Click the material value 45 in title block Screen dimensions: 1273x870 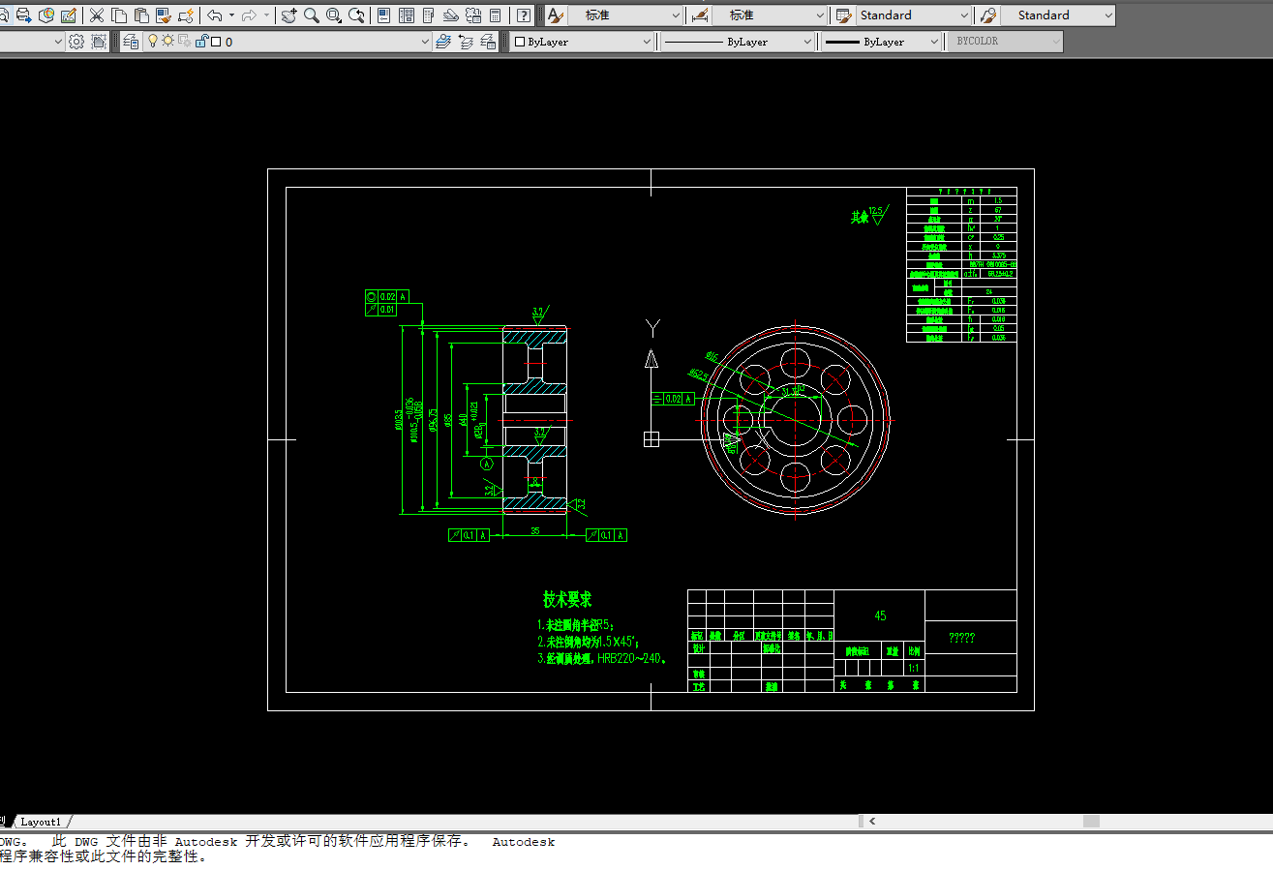point(880,615)
